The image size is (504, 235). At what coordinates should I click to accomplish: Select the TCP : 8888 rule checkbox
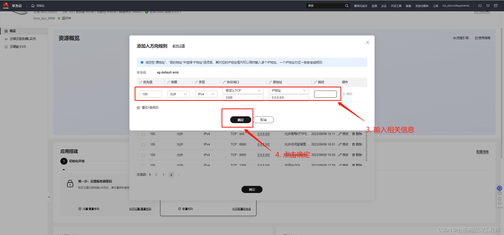[x=143, y=145]
